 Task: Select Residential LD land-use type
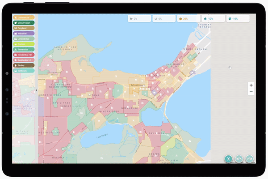(24, 60)
